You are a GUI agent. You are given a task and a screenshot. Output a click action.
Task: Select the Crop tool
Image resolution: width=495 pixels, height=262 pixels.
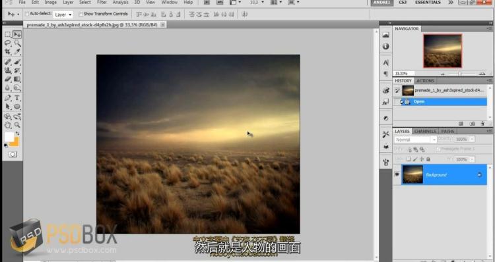(x=8, y=51)
